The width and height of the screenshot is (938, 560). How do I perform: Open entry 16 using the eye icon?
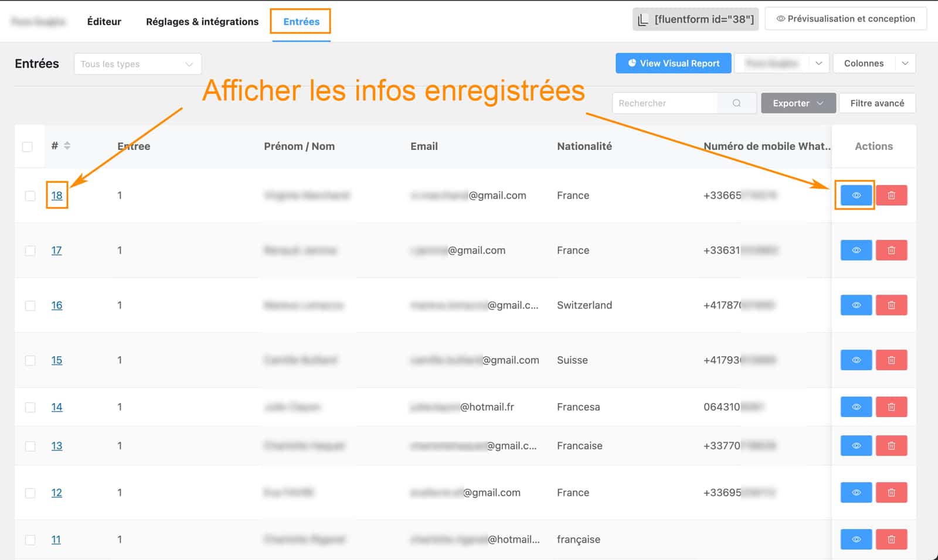[855, 305]
